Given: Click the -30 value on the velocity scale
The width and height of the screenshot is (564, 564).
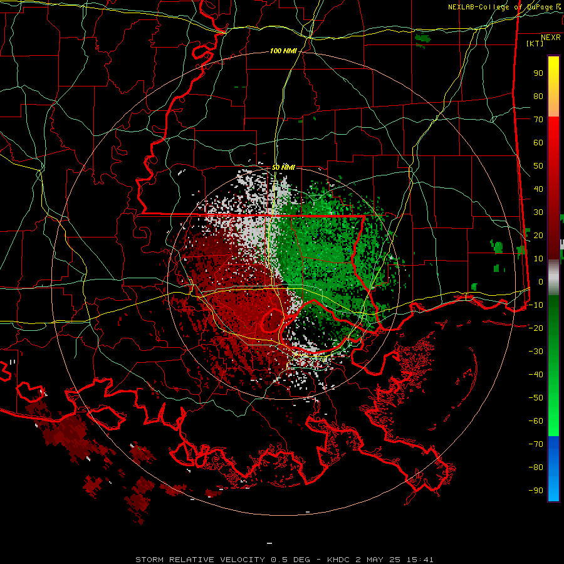Looking at the screenshot, I should (x=536, y=352).
